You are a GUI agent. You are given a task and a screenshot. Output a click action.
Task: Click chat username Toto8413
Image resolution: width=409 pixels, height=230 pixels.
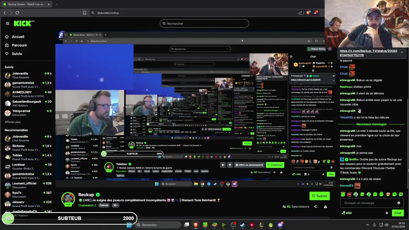coord(347,117)
